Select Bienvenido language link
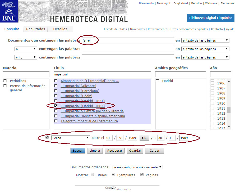The width and height of the screenshot is (235, 194). click(x=146, y=3)
